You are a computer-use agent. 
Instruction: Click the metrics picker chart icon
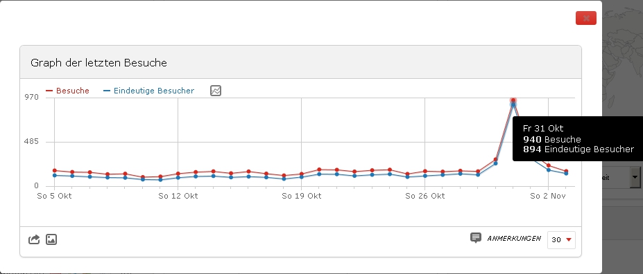216,91
